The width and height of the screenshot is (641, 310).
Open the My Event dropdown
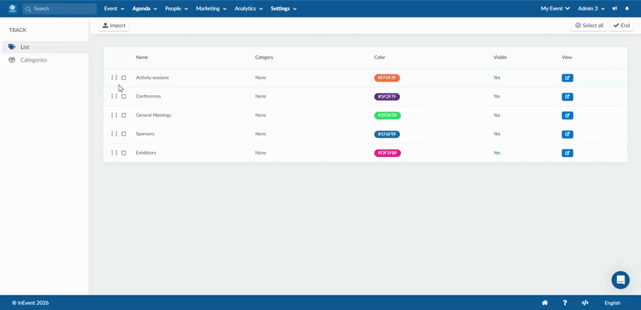[555, 9]
